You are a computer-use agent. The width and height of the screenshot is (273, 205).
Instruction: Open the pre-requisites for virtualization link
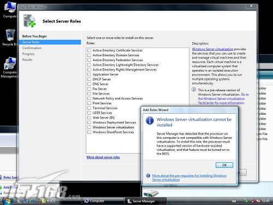pos(189,178)
